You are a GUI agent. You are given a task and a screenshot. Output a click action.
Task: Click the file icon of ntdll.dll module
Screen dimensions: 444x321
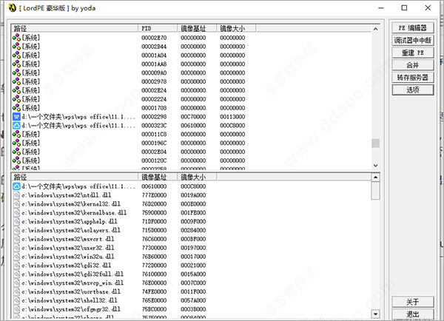click(17, 195)
